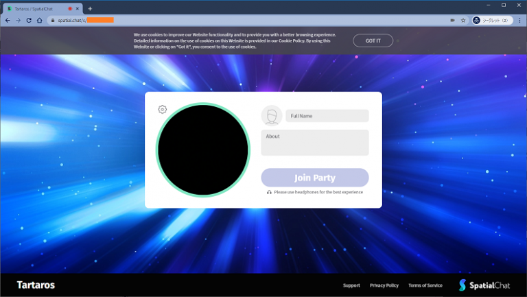This screenshot has width=527, height=297.
Task: Open the incognito profile indicator
Action: point(491,21)
